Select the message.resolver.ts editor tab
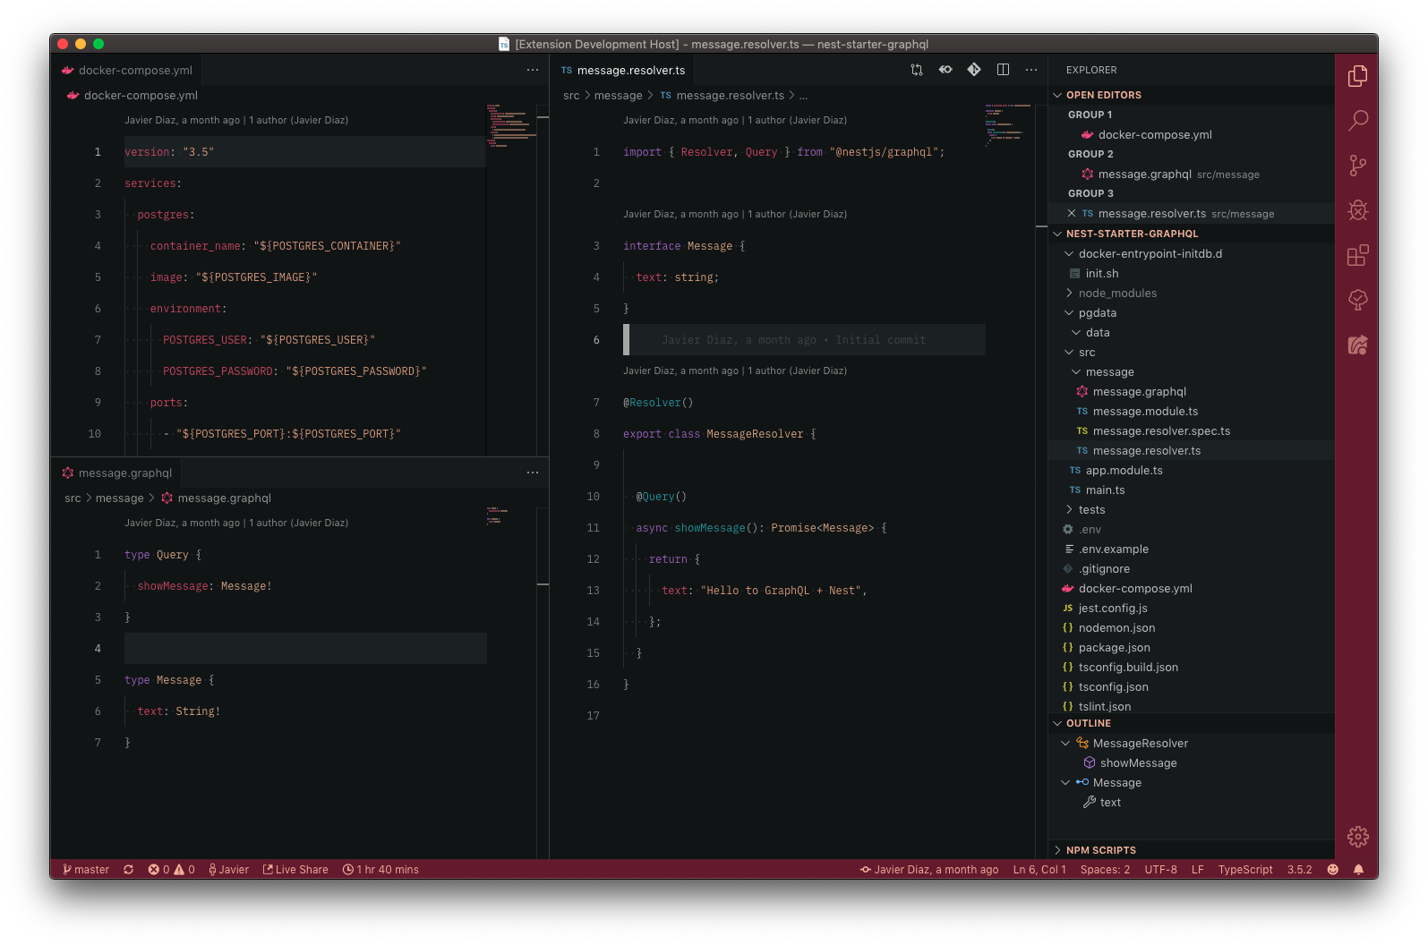 [623, 70]
